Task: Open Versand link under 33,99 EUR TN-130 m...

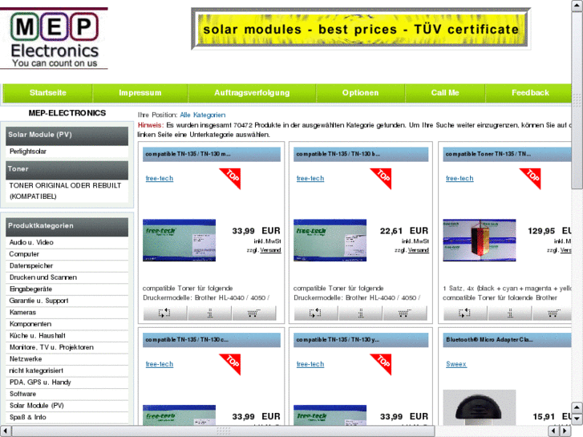Action: [270, 250]
